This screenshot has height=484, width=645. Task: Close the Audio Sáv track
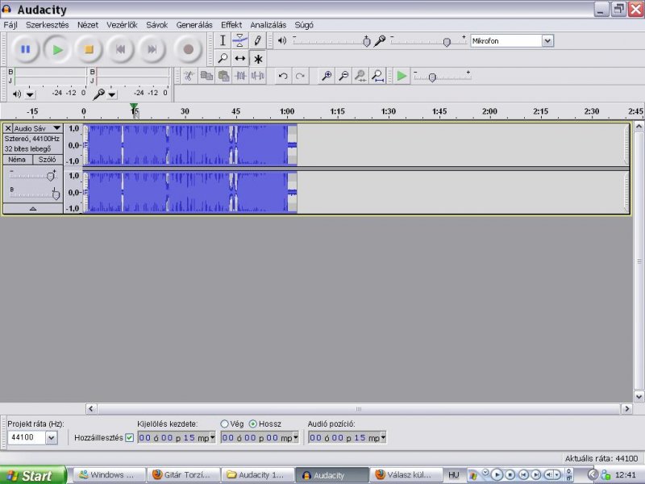(8, 128)
